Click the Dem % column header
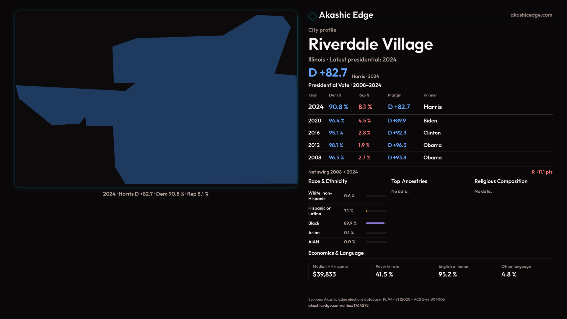567x319 pixels. pos(335,95)
